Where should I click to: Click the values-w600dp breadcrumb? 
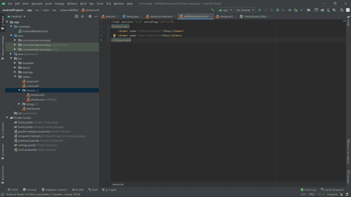click(x=69, y=10)
